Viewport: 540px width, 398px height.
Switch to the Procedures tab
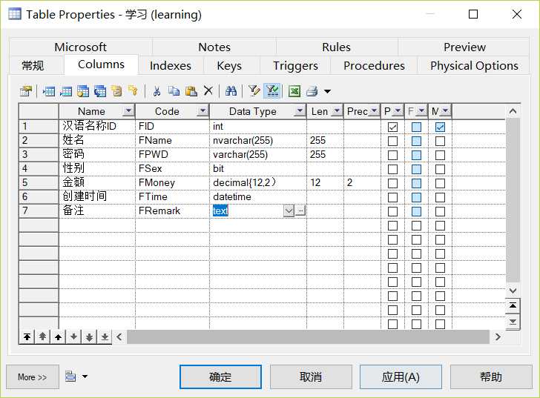[374, 65]
